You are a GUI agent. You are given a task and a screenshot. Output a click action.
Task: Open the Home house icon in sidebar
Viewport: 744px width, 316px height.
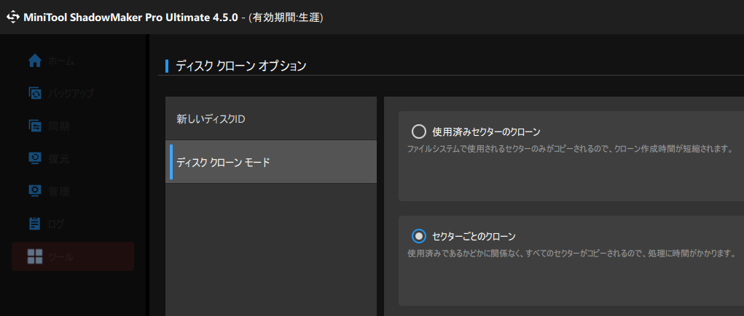point(35,61)
